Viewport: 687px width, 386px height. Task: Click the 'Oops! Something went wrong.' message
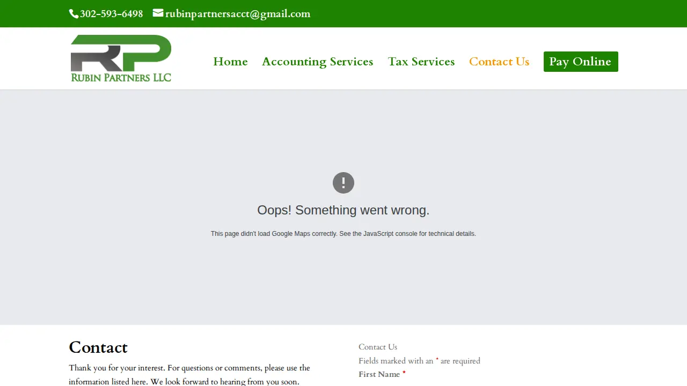[x=343, y=210]
